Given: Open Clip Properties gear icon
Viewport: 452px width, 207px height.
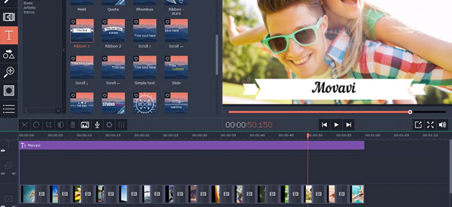Looking at the screenshot, I should tap(109, 125).
